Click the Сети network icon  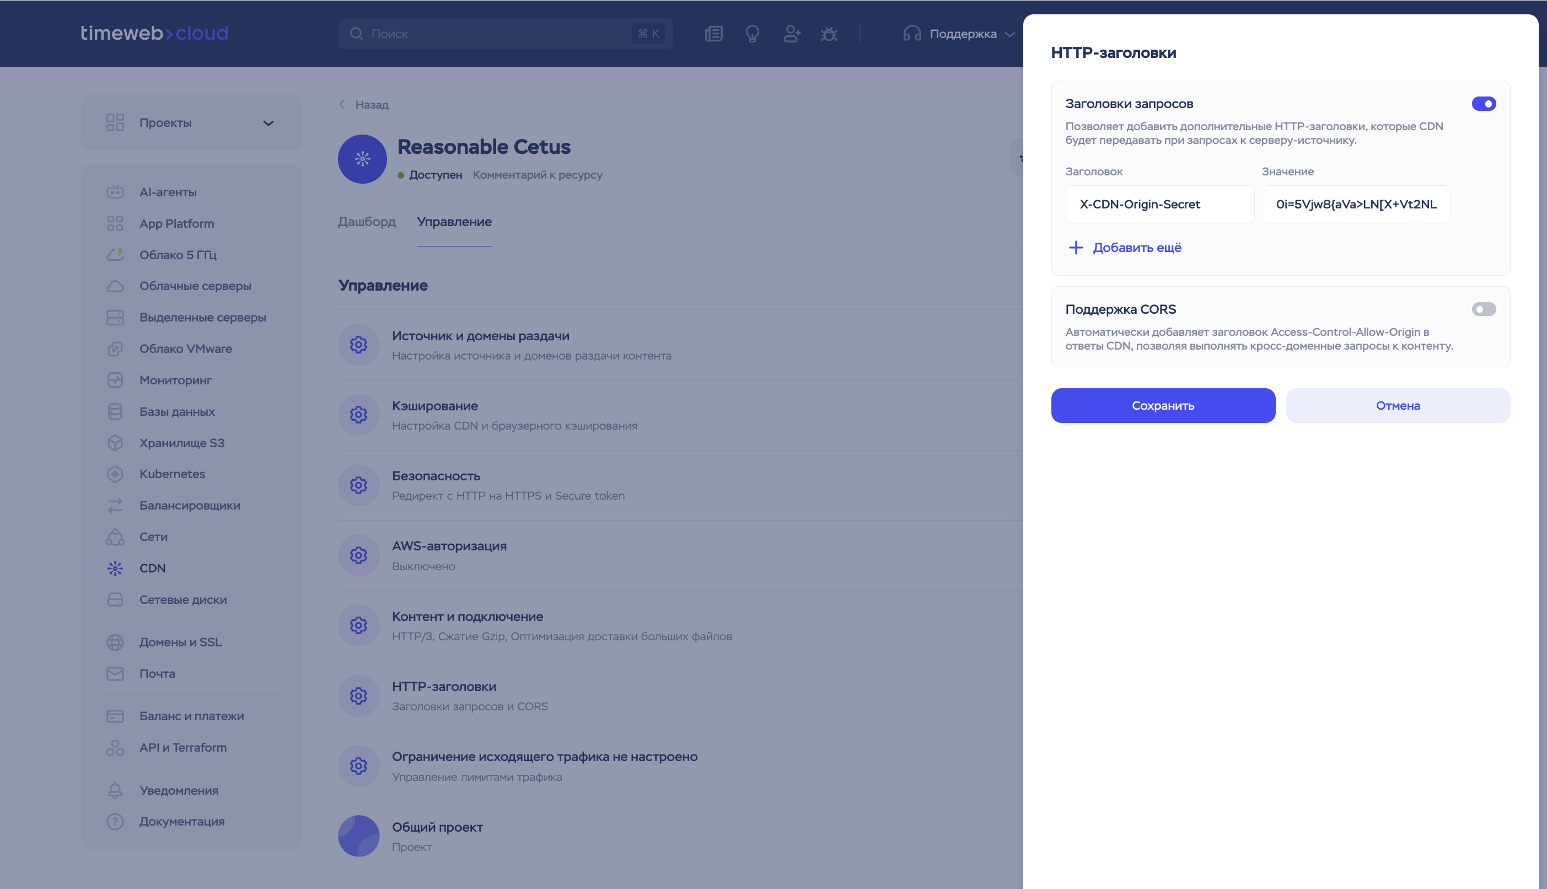[115, 537]
